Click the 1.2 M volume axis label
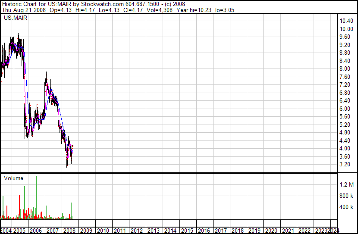 pyautogui.click(x=346, y=184)
